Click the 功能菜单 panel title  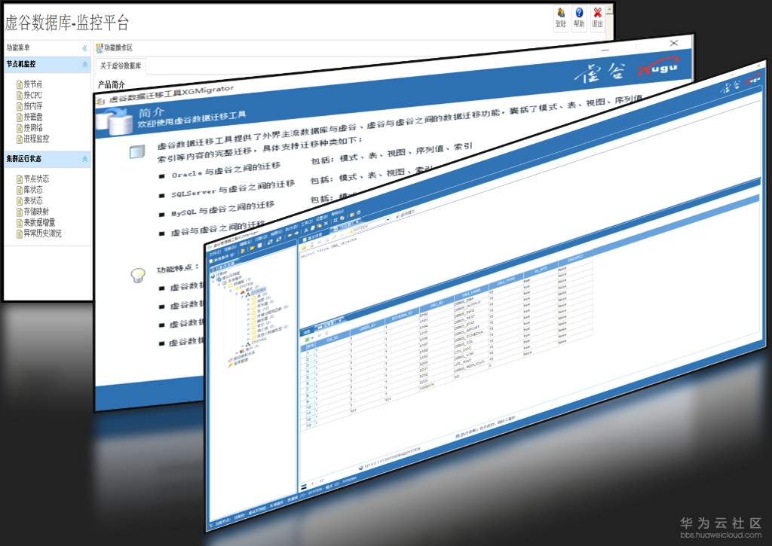(18, 47)
